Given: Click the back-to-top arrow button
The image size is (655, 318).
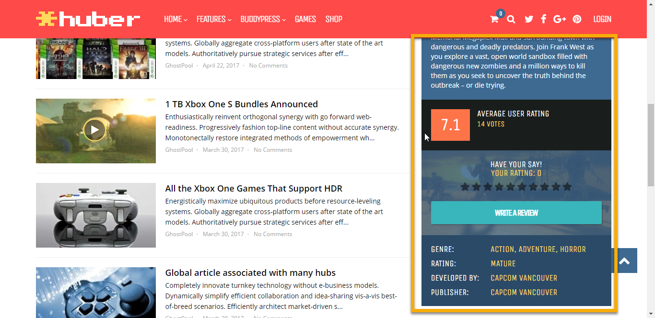Looking at the screenshot, I should (624, 261).
